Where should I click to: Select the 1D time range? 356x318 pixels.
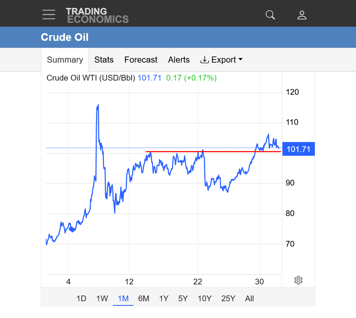point(81,299)
